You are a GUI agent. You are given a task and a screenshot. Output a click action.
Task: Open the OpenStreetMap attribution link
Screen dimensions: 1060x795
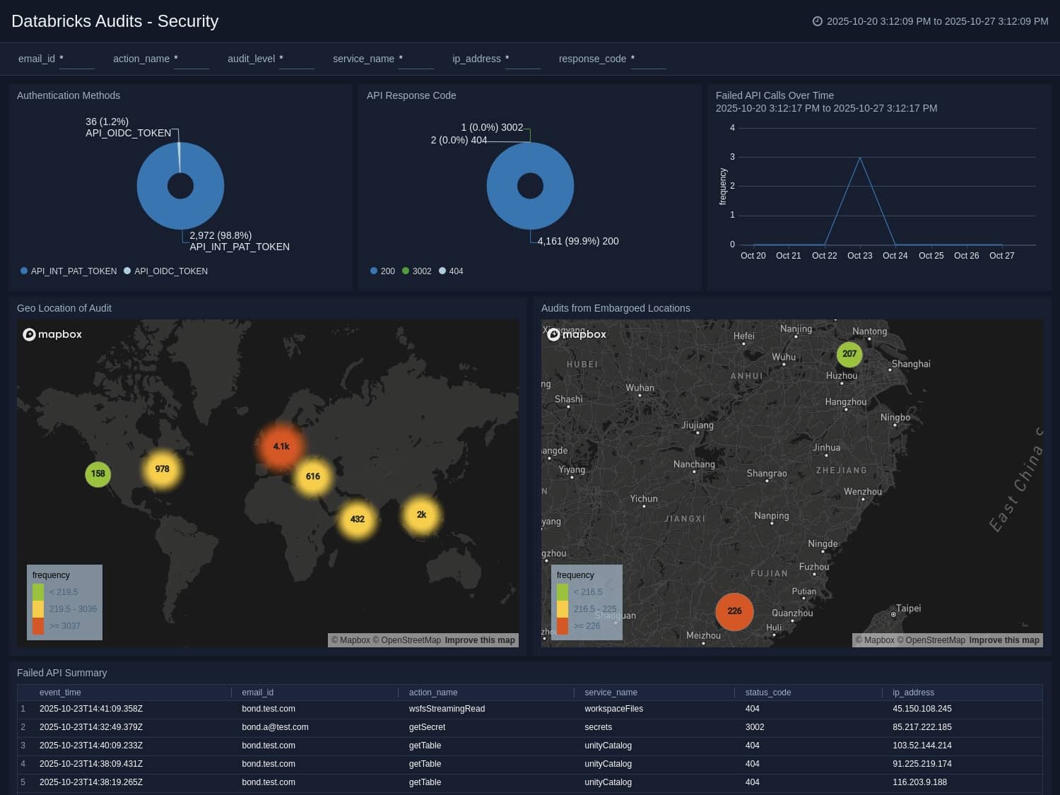click(x=411, y=640)
